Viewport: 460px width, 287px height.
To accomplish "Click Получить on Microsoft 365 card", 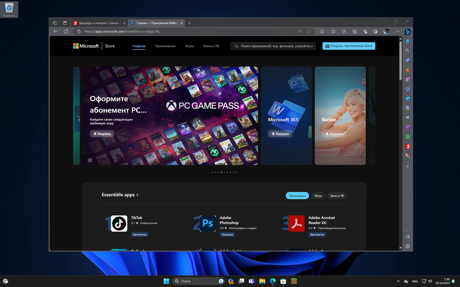I will point(280,134).
